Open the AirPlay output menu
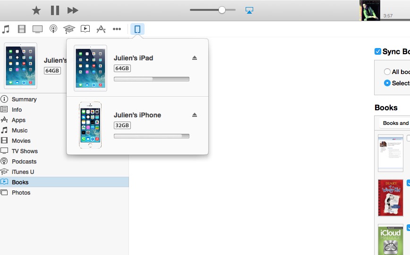This screenshot has height=255, width=410. coord(249,10)
